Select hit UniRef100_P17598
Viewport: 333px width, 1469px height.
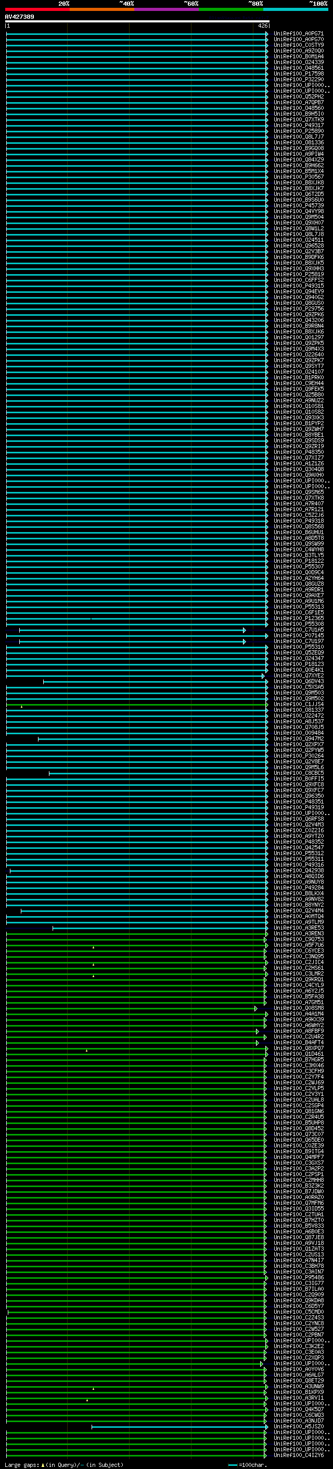click(x=299, y=73)
